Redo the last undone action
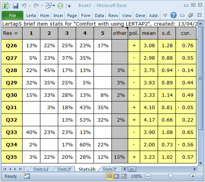This screenshot has height=182, width=205. coord(36,5)
